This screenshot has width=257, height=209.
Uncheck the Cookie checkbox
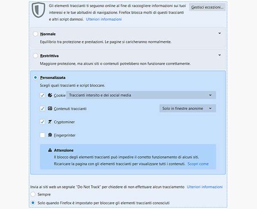(42, 95)
